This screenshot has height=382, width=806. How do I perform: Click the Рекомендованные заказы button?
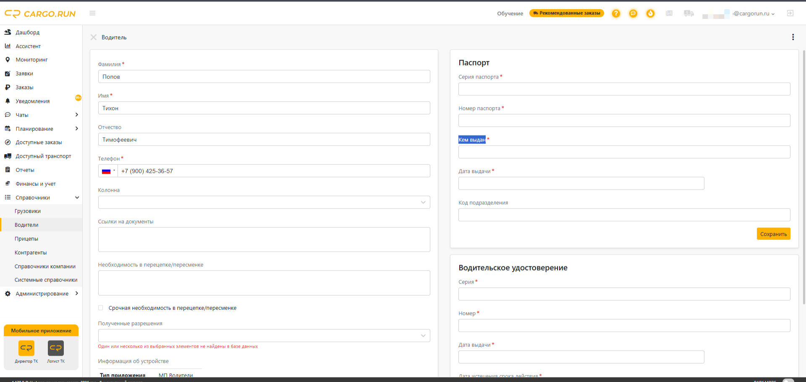[x=566, y=13]
